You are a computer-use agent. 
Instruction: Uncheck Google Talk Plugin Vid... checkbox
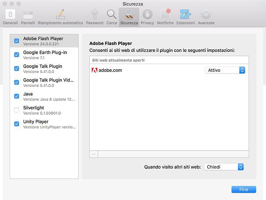[17, 82]
